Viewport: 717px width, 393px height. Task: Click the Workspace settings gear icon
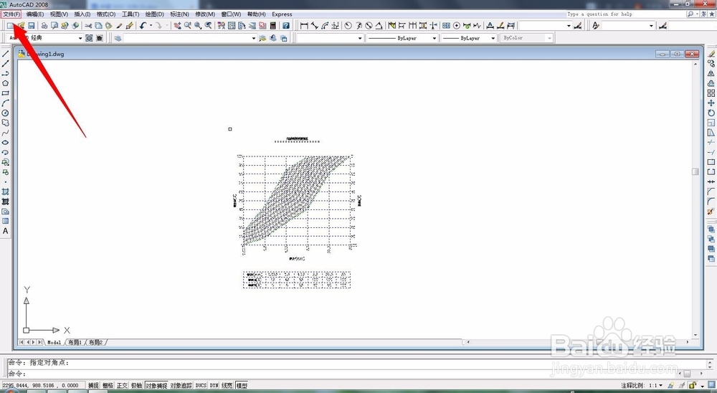(x=89, y=38)
